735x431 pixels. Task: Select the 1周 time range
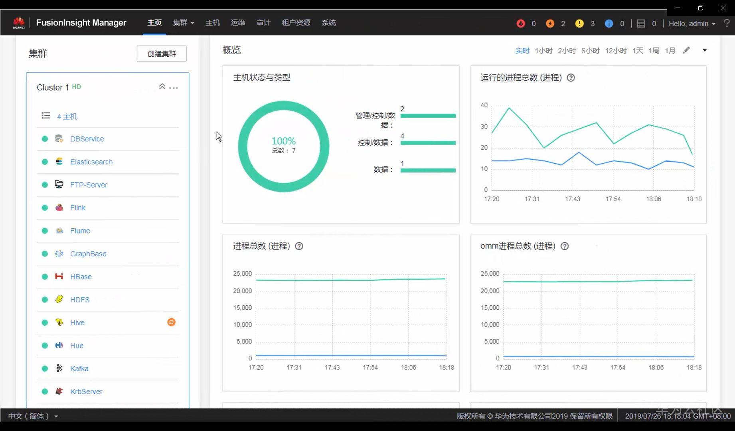pyautogui.click(x=654, y=51)
